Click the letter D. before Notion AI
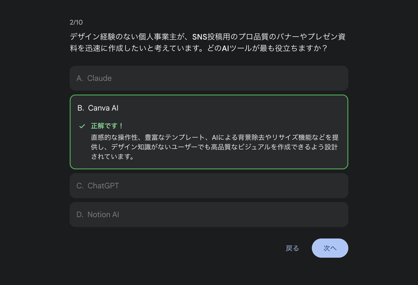Image resolution: width=418 pixels, height=285 pixels. tap(80, 215)
